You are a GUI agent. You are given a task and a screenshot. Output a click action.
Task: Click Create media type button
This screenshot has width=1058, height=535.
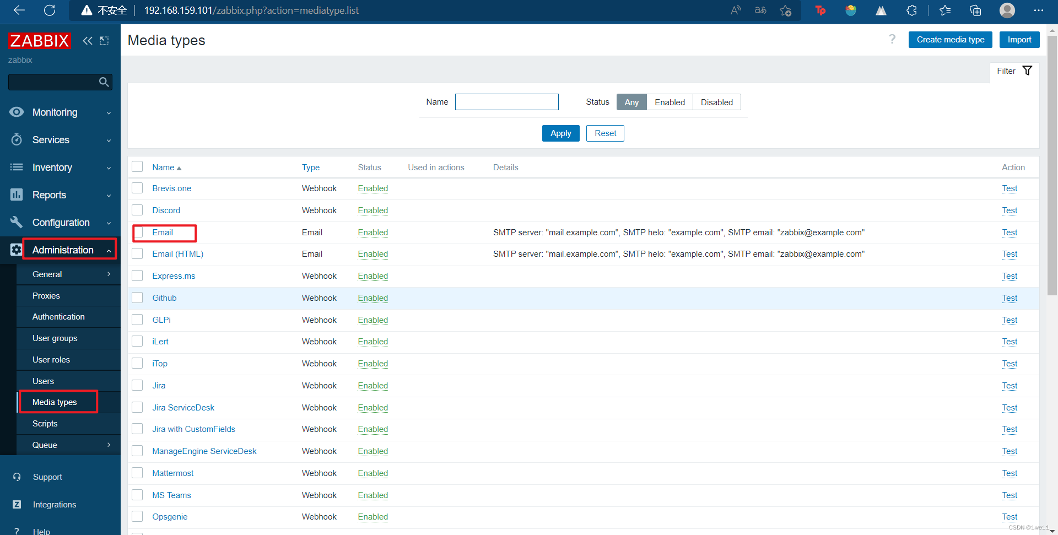click(950, 40)
